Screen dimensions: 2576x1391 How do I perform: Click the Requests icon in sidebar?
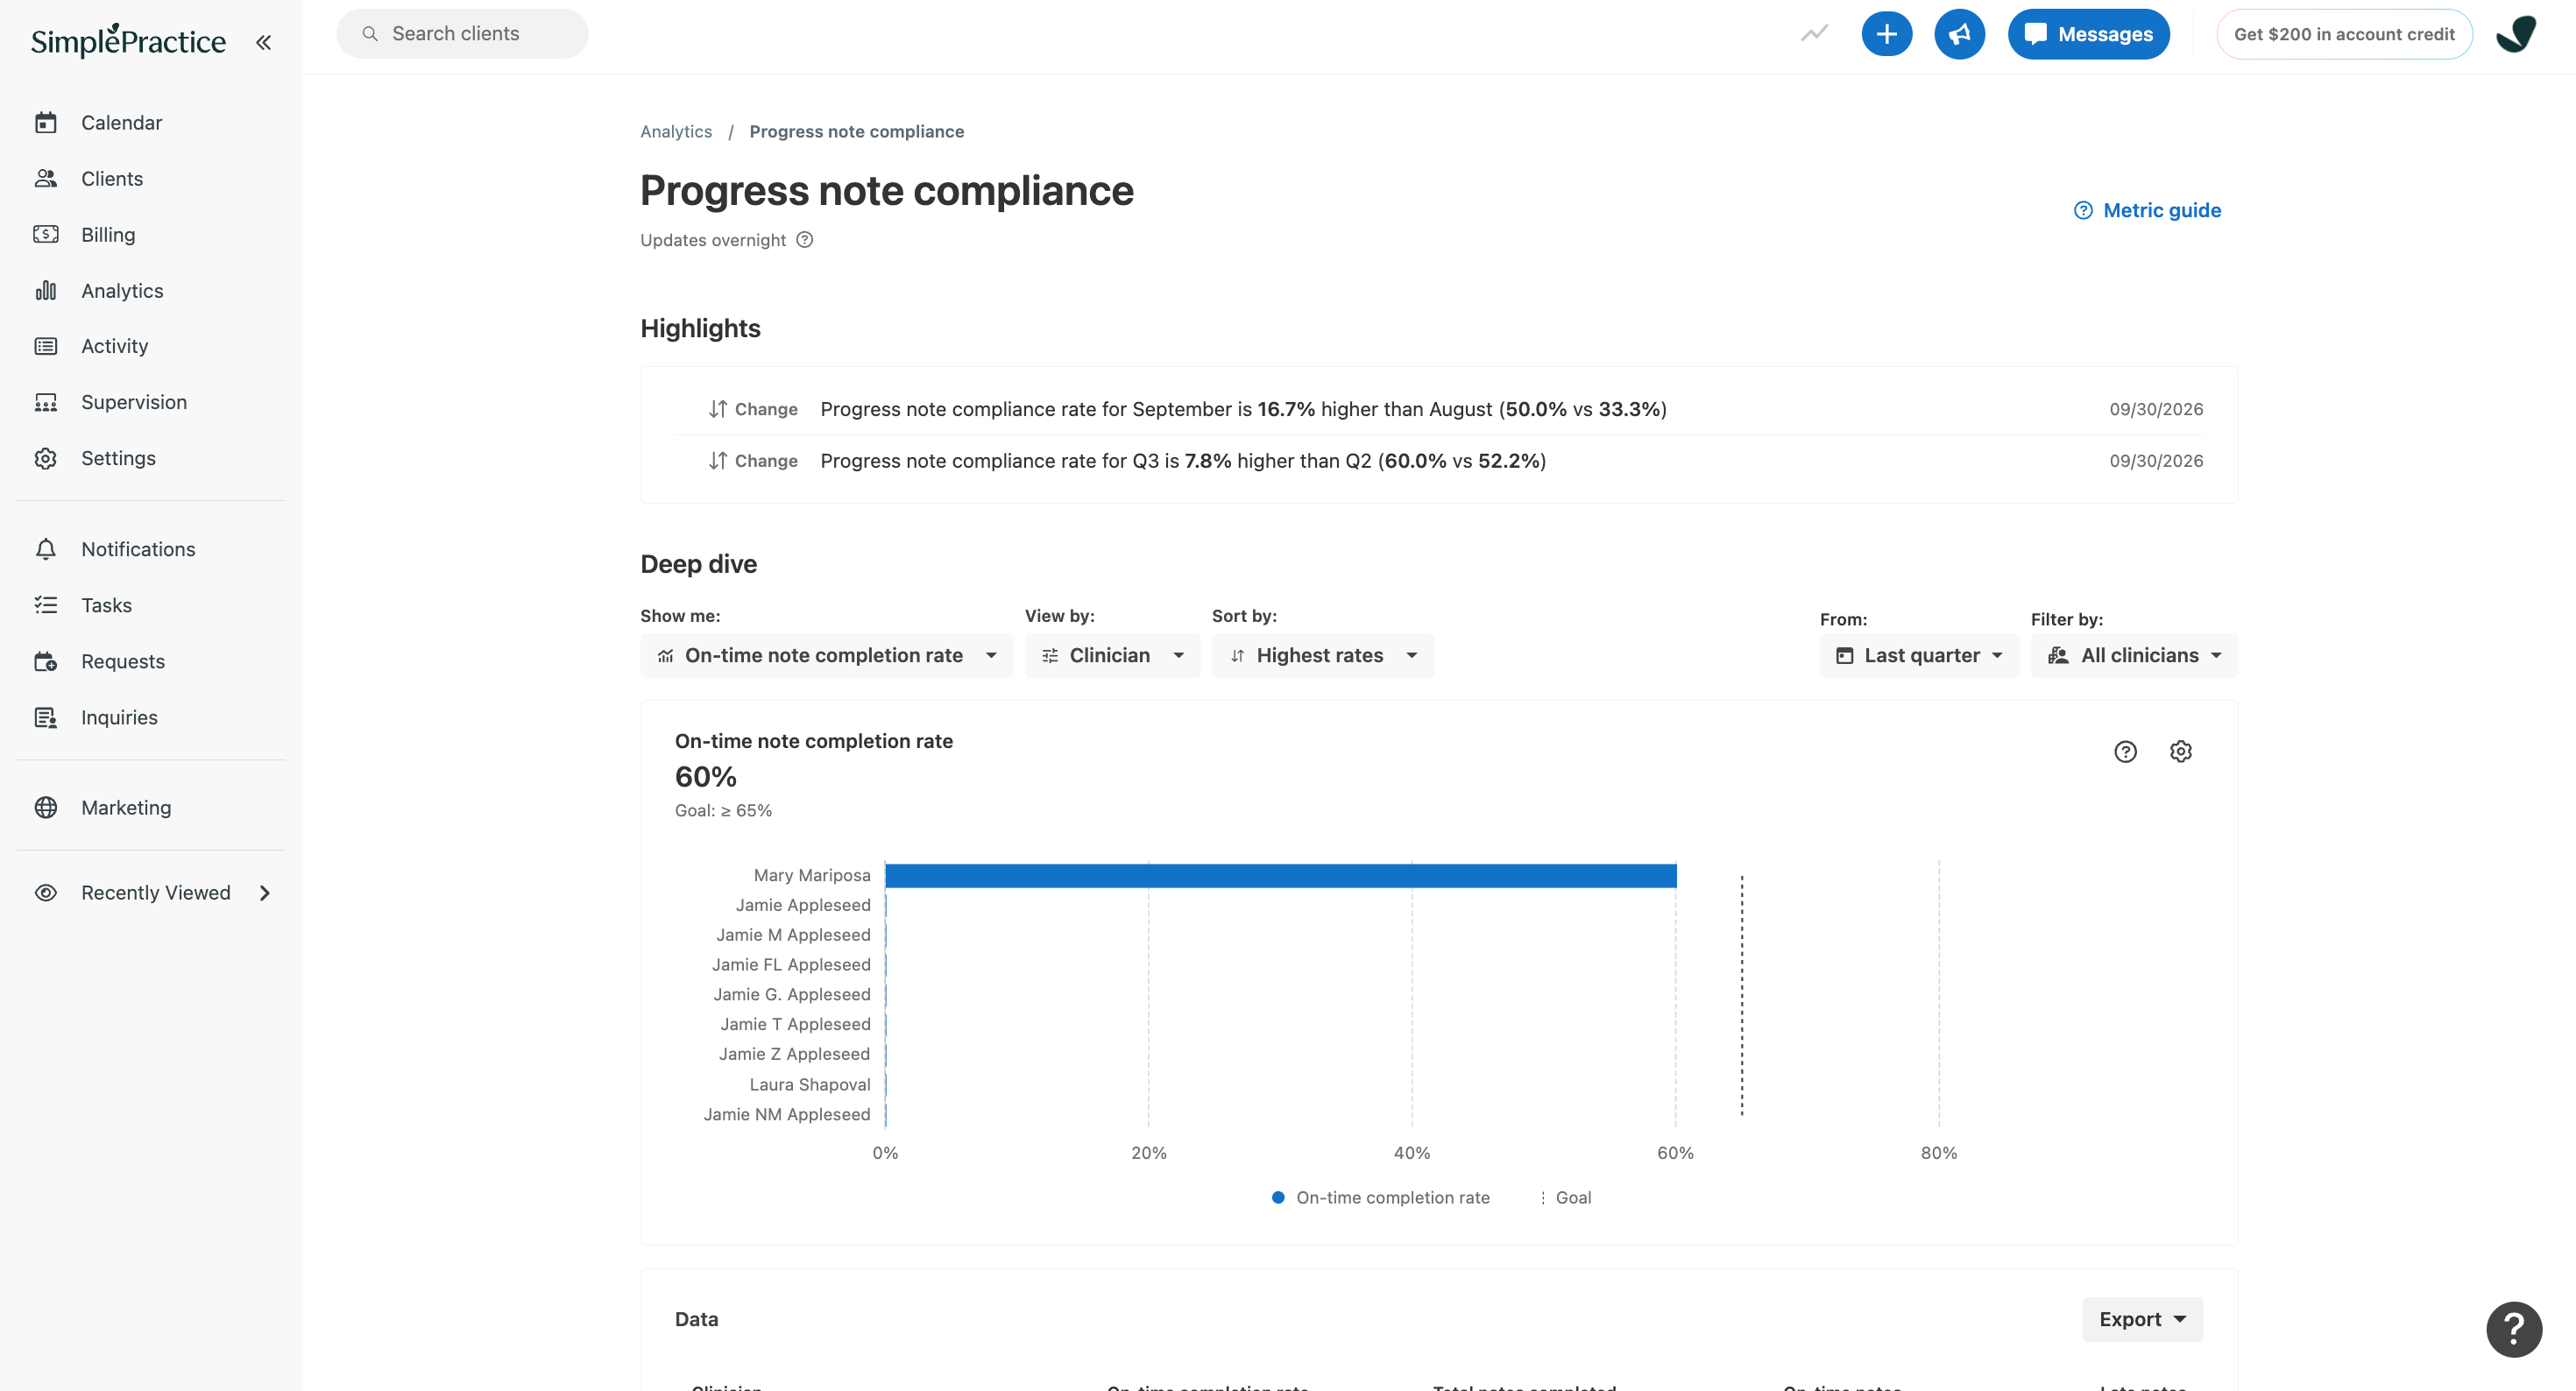[46, 662]
